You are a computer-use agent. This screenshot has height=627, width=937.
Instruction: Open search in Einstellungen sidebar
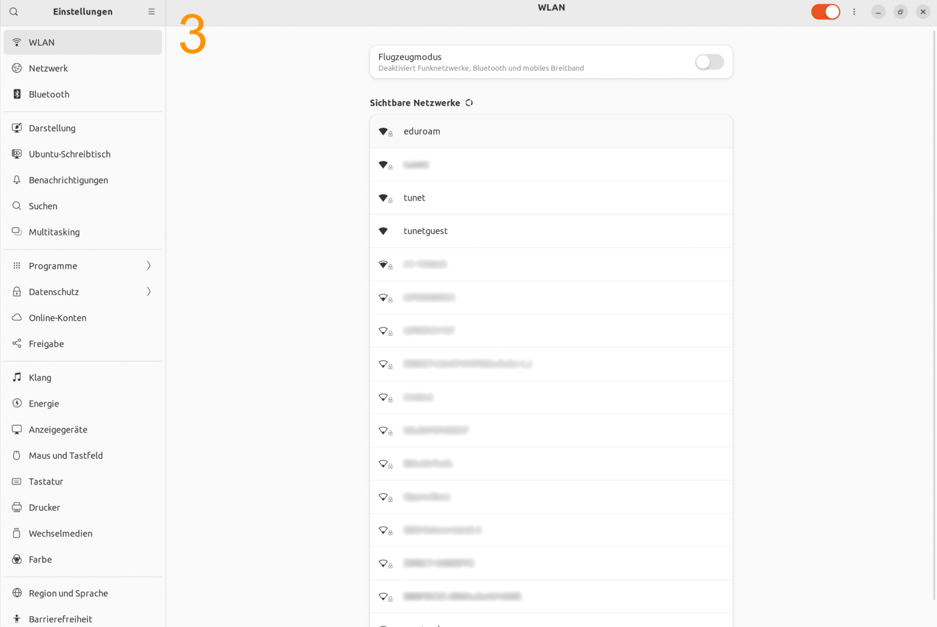coord(14,11)
